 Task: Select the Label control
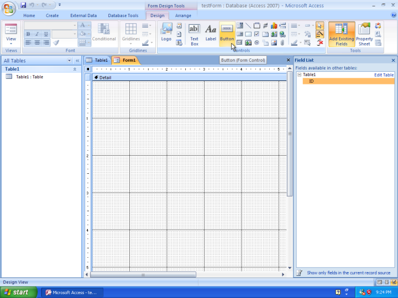click(x=211, y=33)
